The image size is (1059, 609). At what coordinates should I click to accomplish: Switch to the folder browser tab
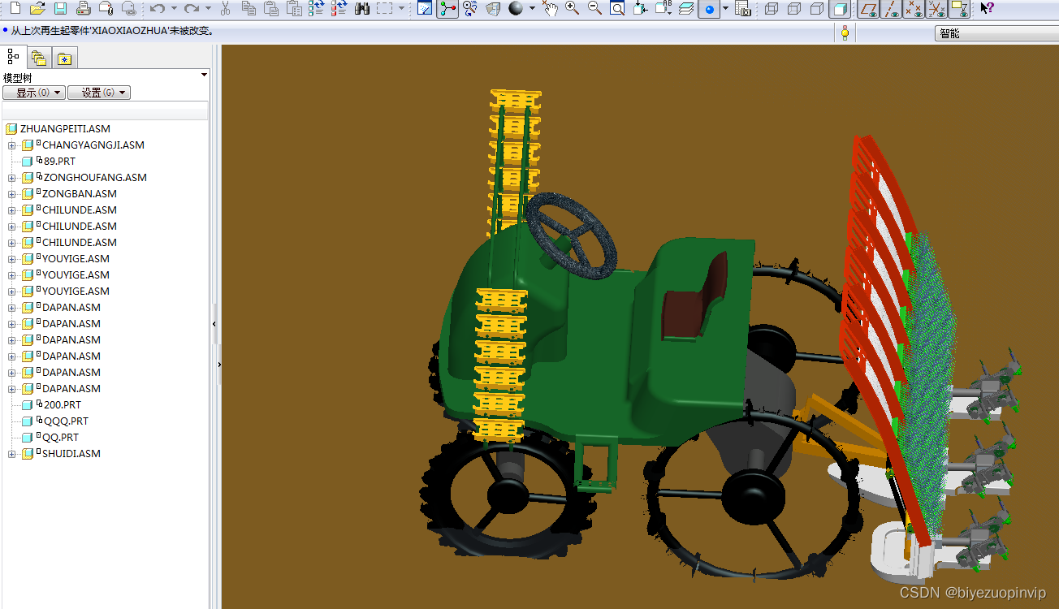(x=39, y=57)
